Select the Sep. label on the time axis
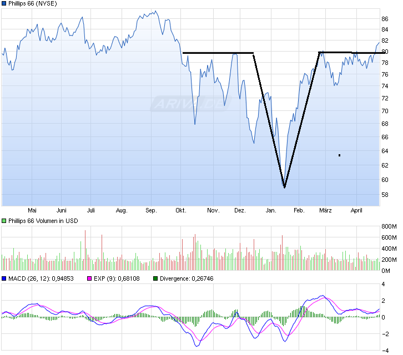The image size is (403, 355). 151,211
